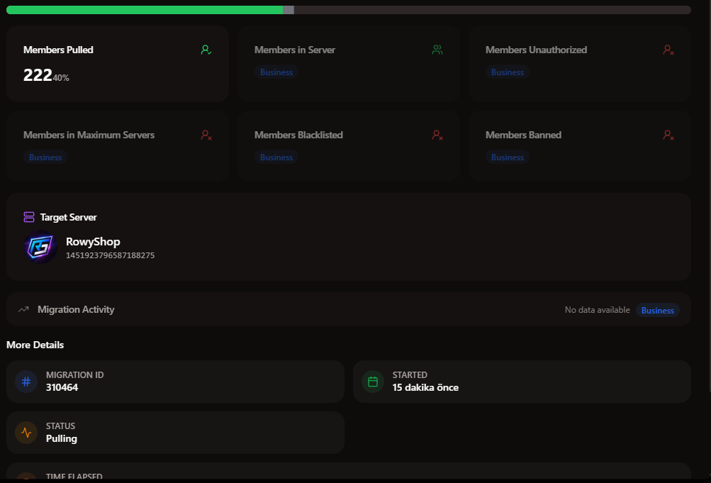The image size is (711, 483).
Task: Click the 222 members pulled count
Action: coord(38,75)
